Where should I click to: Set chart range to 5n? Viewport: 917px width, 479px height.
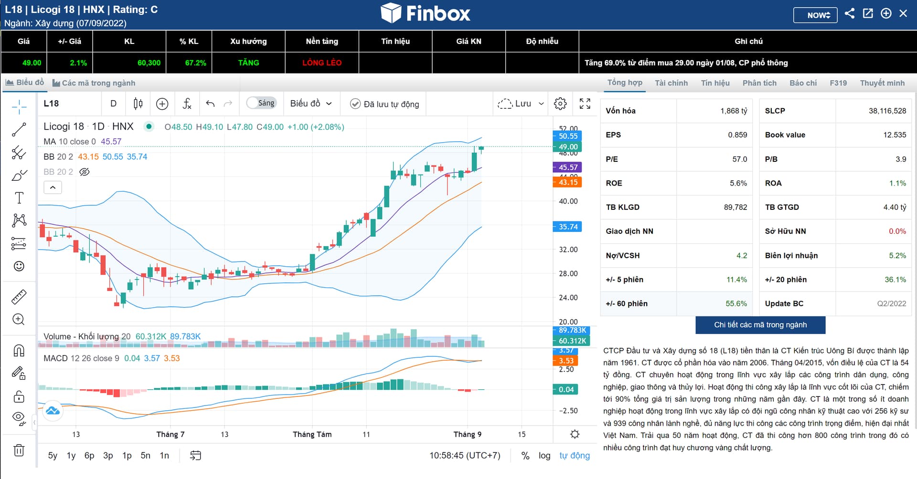click(145, 456)
